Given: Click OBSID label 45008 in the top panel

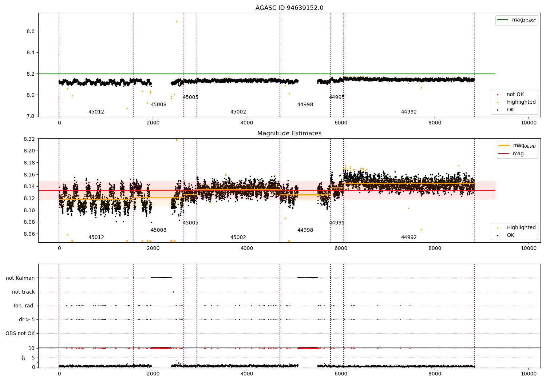Looking at the screenshot, I should 158,104.
